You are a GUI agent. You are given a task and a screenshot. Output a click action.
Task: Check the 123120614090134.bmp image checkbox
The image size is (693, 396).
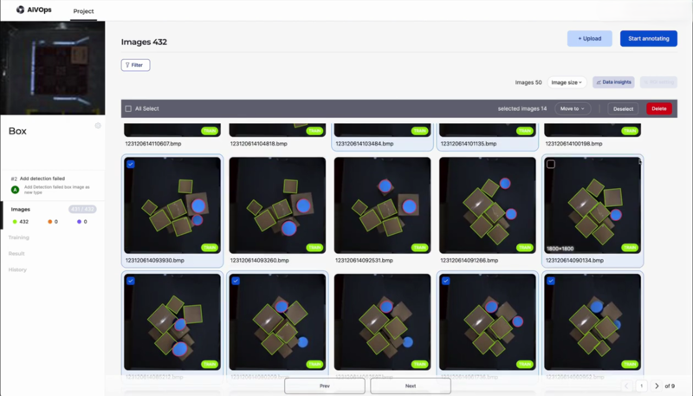click(550, 164)
